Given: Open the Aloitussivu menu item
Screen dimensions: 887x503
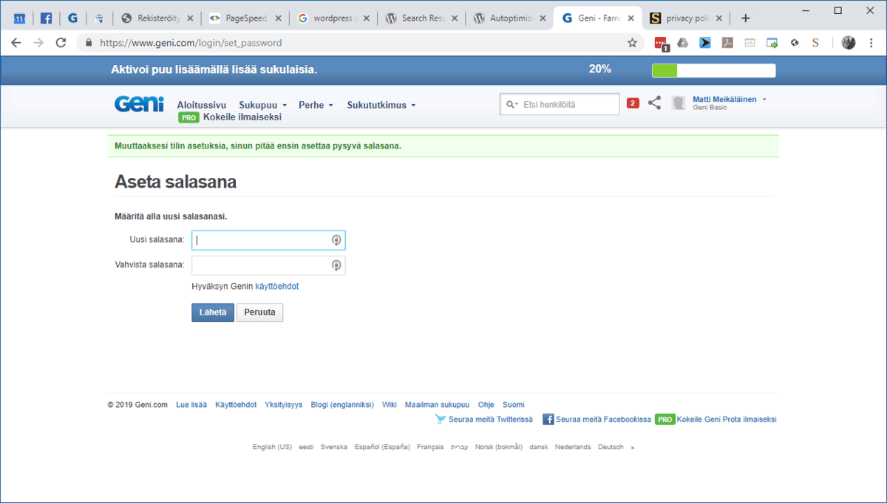Looking at the screenshot, I should [x=202, y=105].
